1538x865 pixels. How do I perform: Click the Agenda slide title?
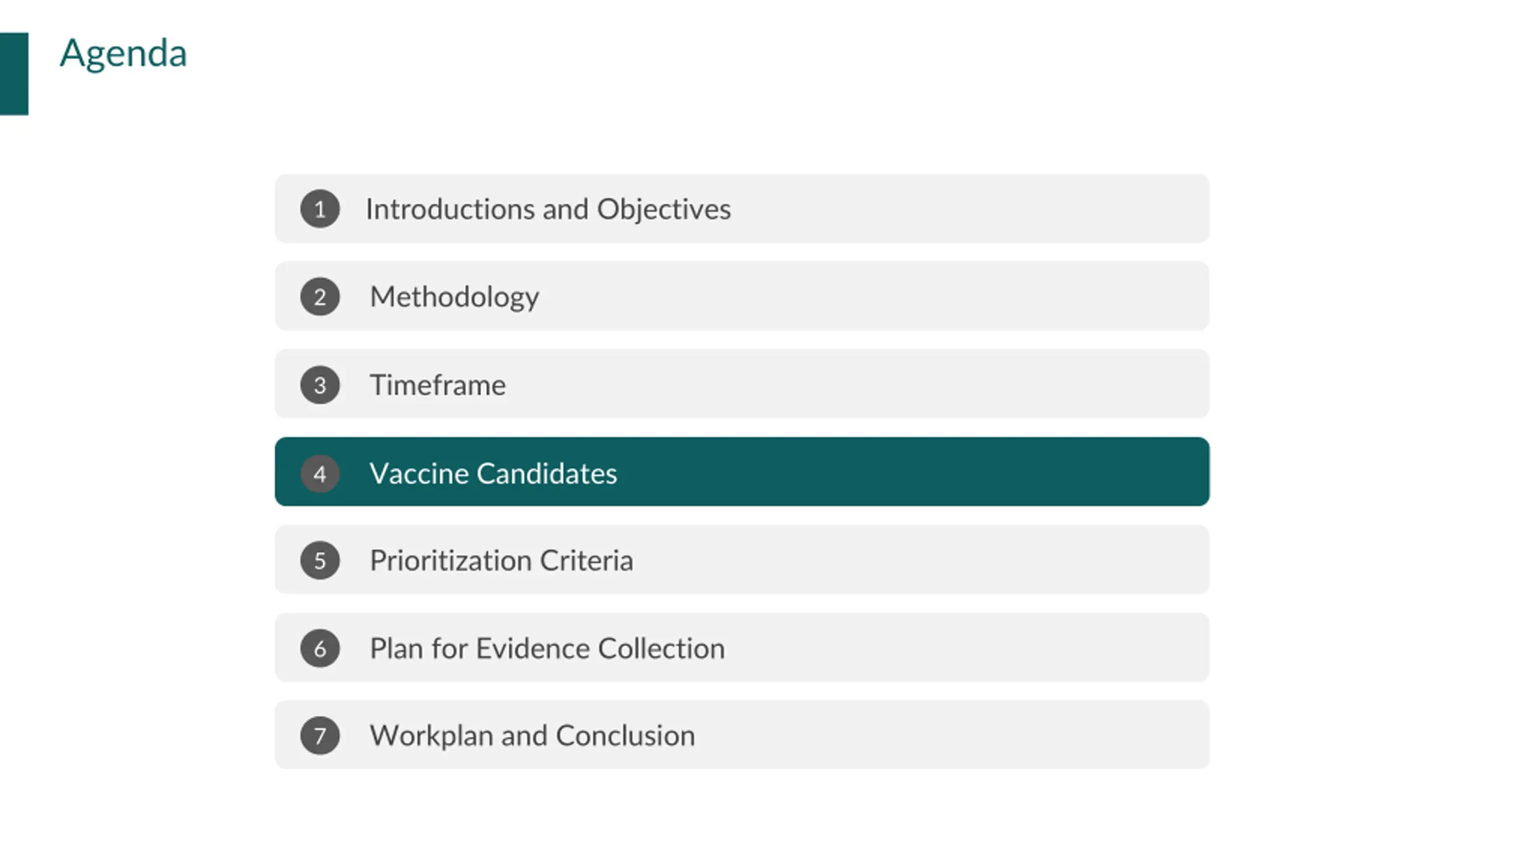(x=123, y=54)
